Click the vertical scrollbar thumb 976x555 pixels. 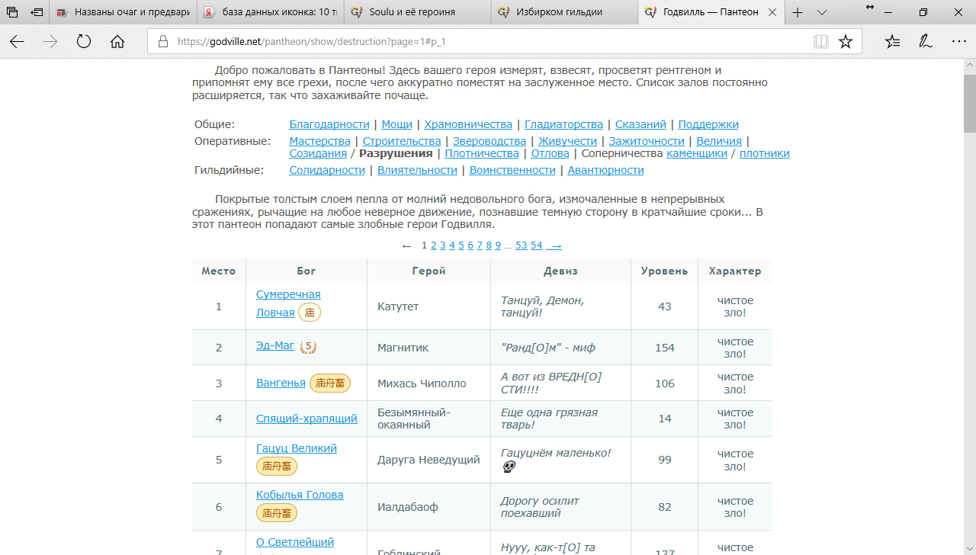tap(969, 103)
